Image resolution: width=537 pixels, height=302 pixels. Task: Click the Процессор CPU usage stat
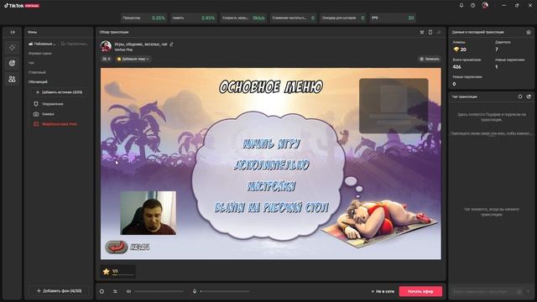143,18
